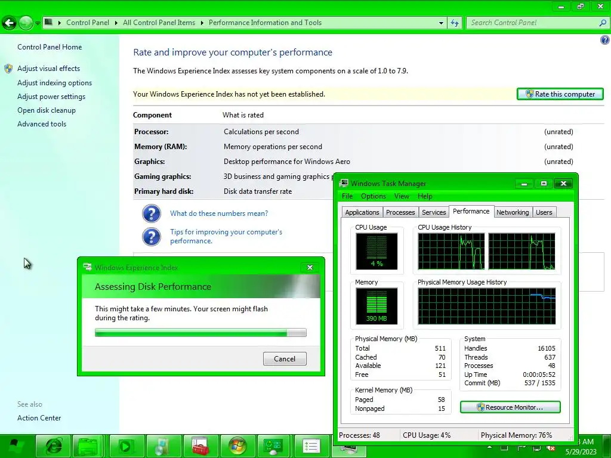Open Adjust visual effects
This screenshot has width=611, height=458.
49,69
